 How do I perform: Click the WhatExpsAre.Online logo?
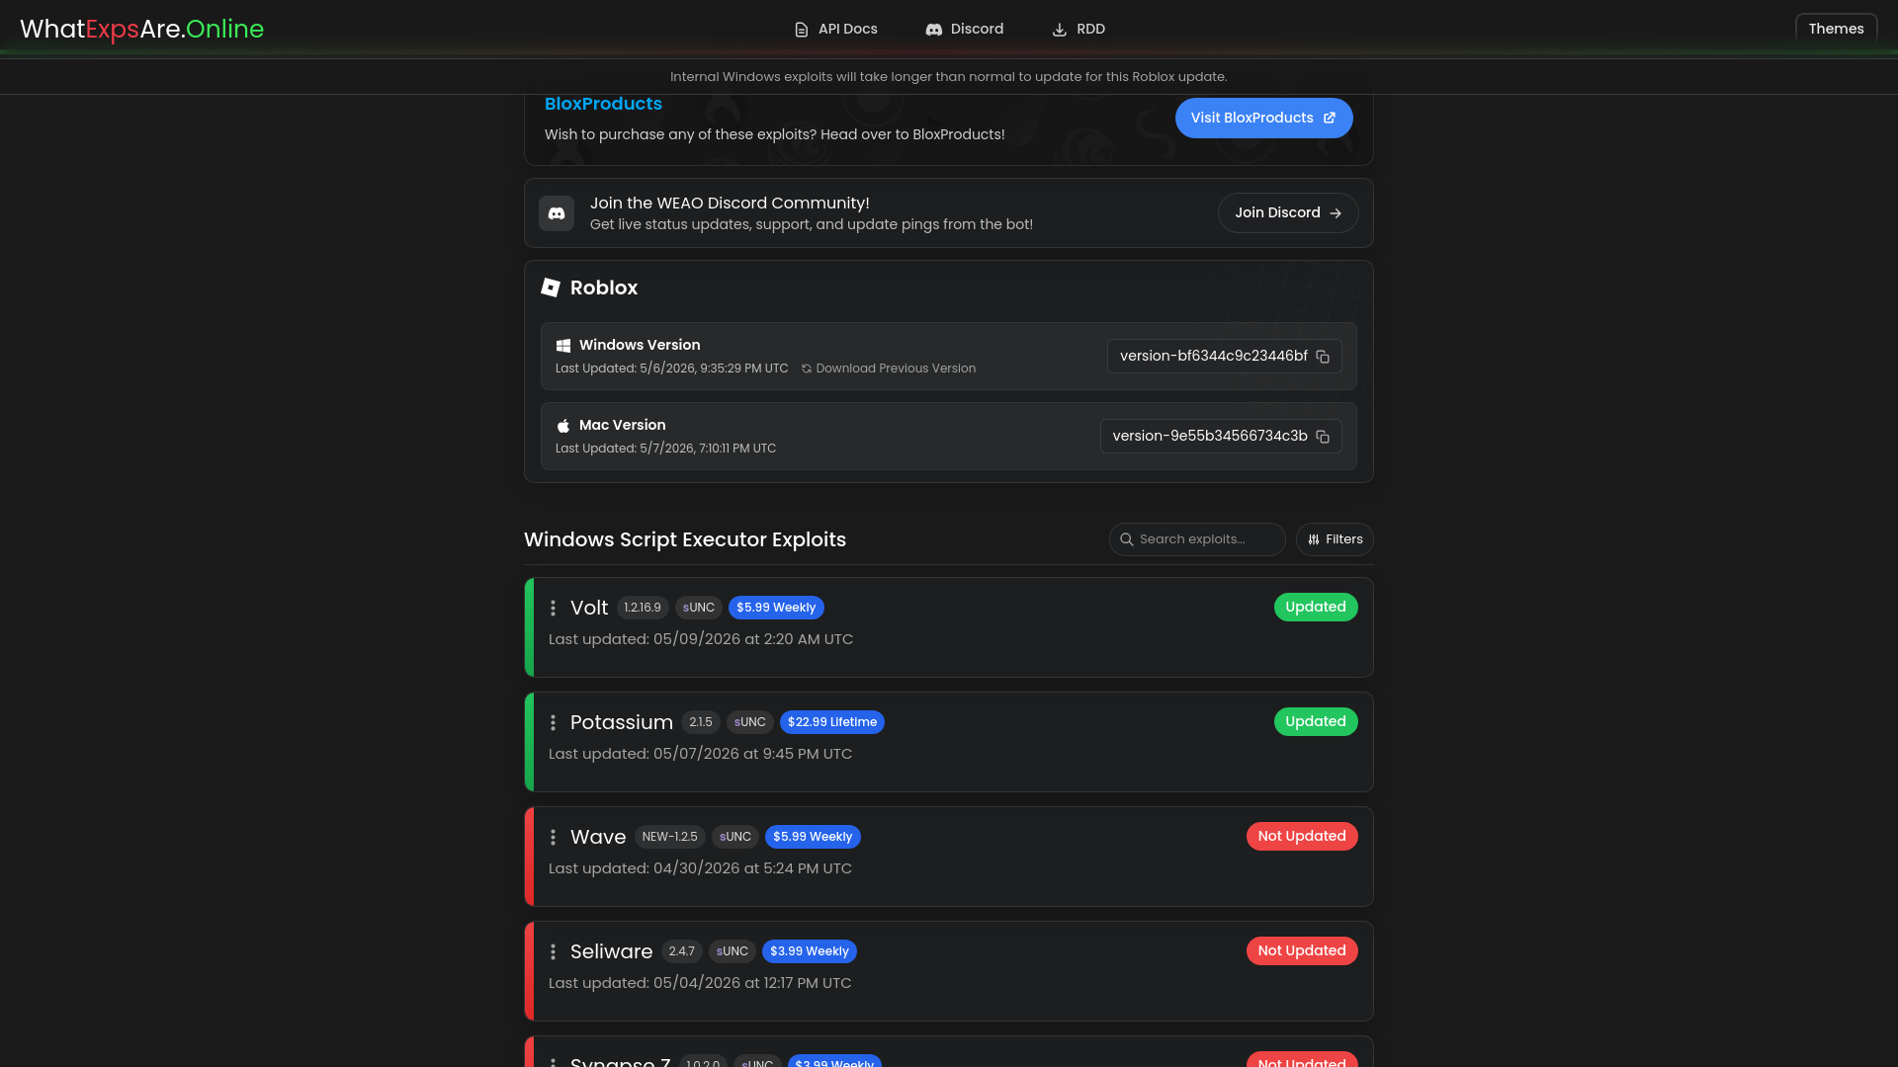[x=141, y=29]
